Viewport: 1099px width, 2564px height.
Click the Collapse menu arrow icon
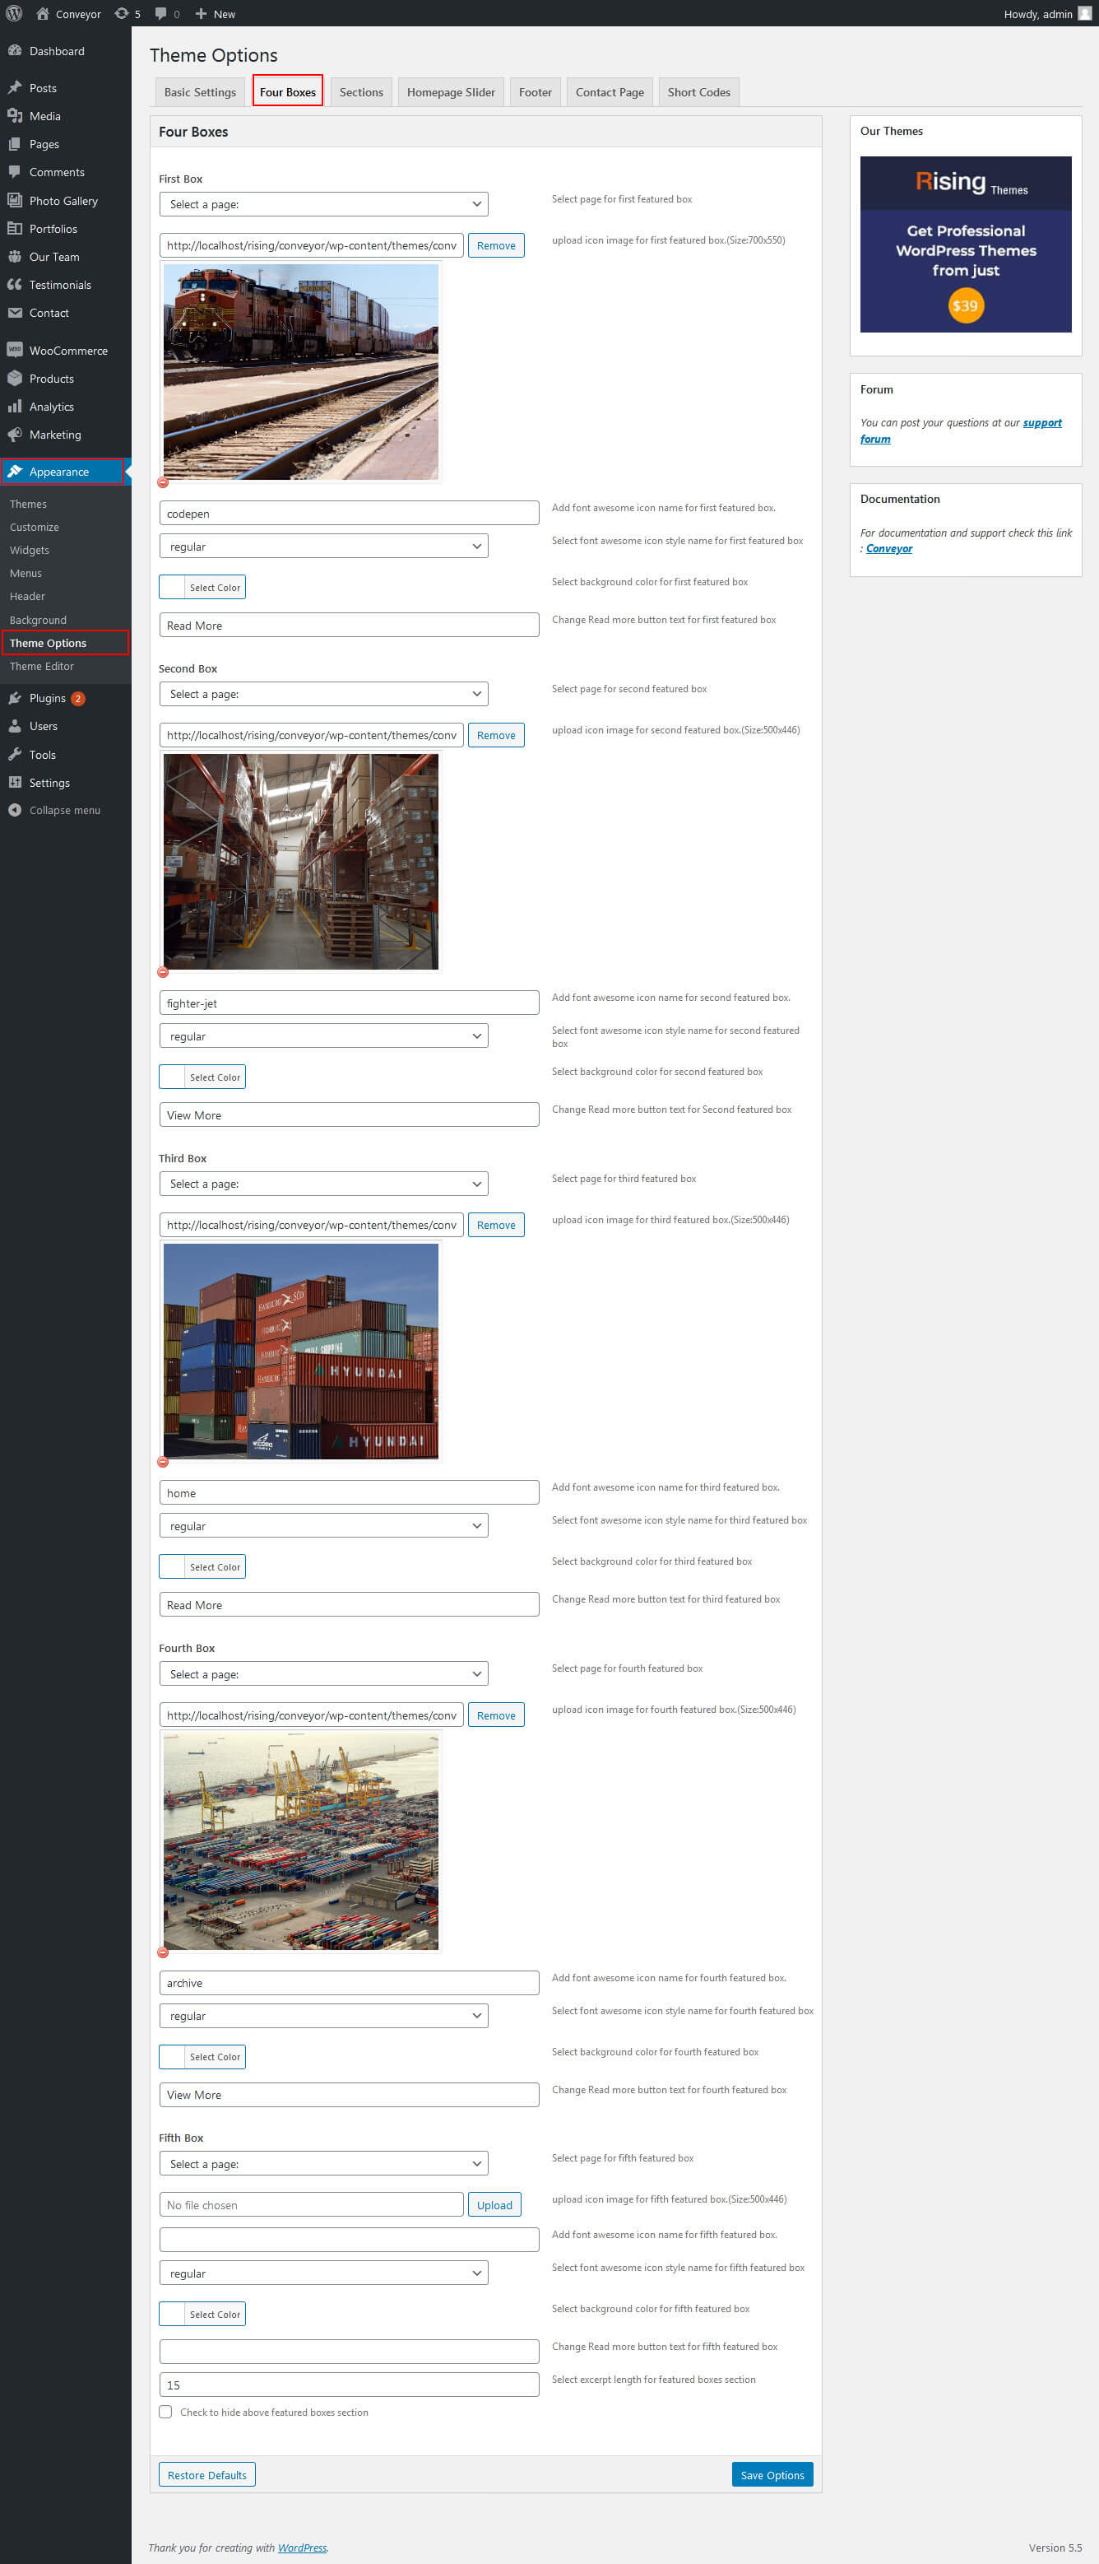click(x=15, y=810)
